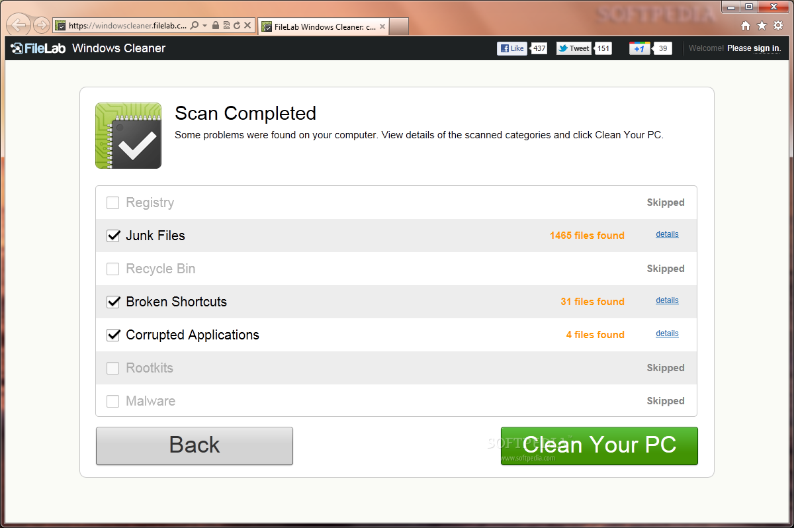794x528 pixels.
Task: Open details link for Broken Shortcuts
Action: point(667,300)
